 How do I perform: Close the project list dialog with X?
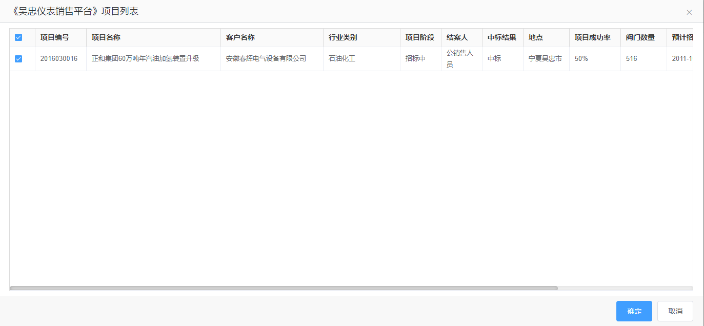(x=689, y=12)
